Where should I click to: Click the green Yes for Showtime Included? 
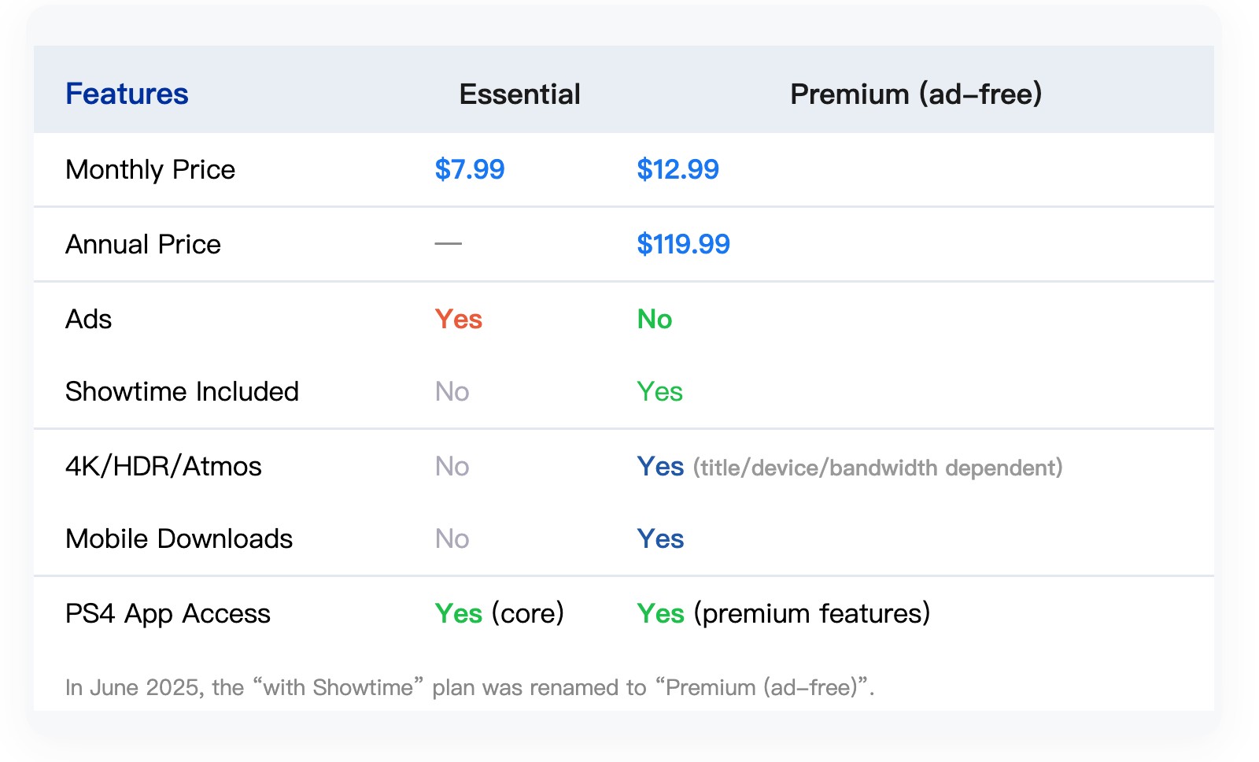pos(659,391)
